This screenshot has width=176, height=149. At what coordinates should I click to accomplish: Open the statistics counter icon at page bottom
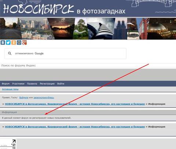pos(8,144)
